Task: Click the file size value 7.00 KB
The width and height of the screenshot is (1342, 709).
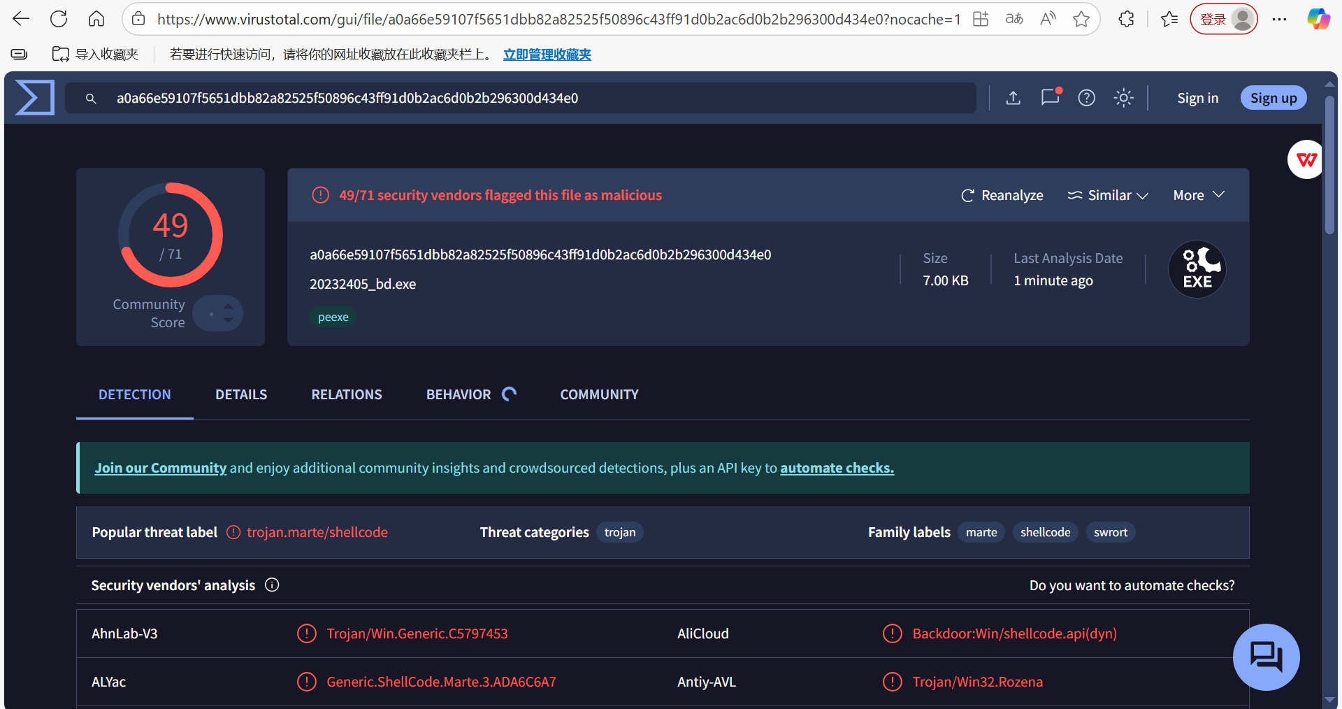Action: (x=946, y=280)
